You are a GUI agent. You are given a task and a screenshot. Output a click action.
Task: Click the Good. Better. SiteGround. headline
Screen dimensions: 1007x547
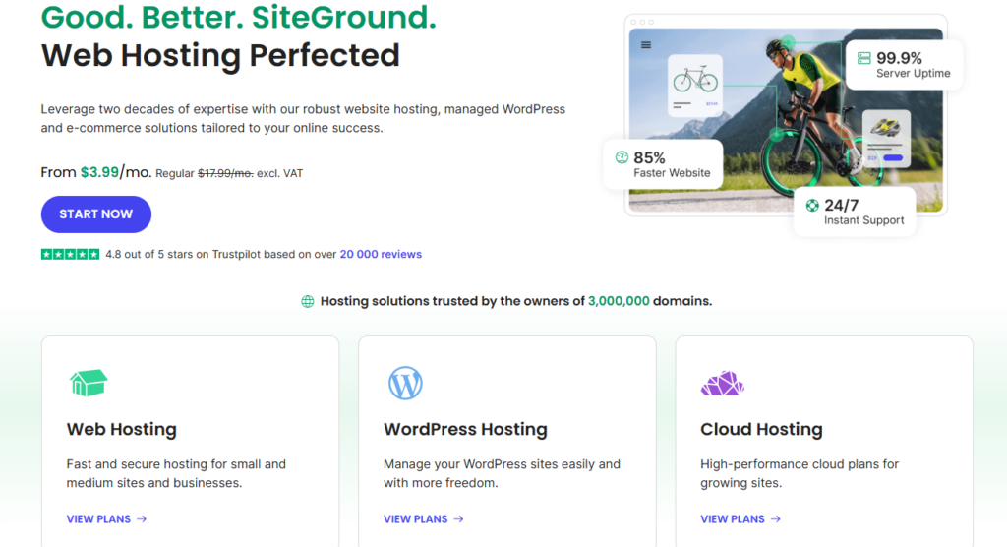tap(239, 17)
